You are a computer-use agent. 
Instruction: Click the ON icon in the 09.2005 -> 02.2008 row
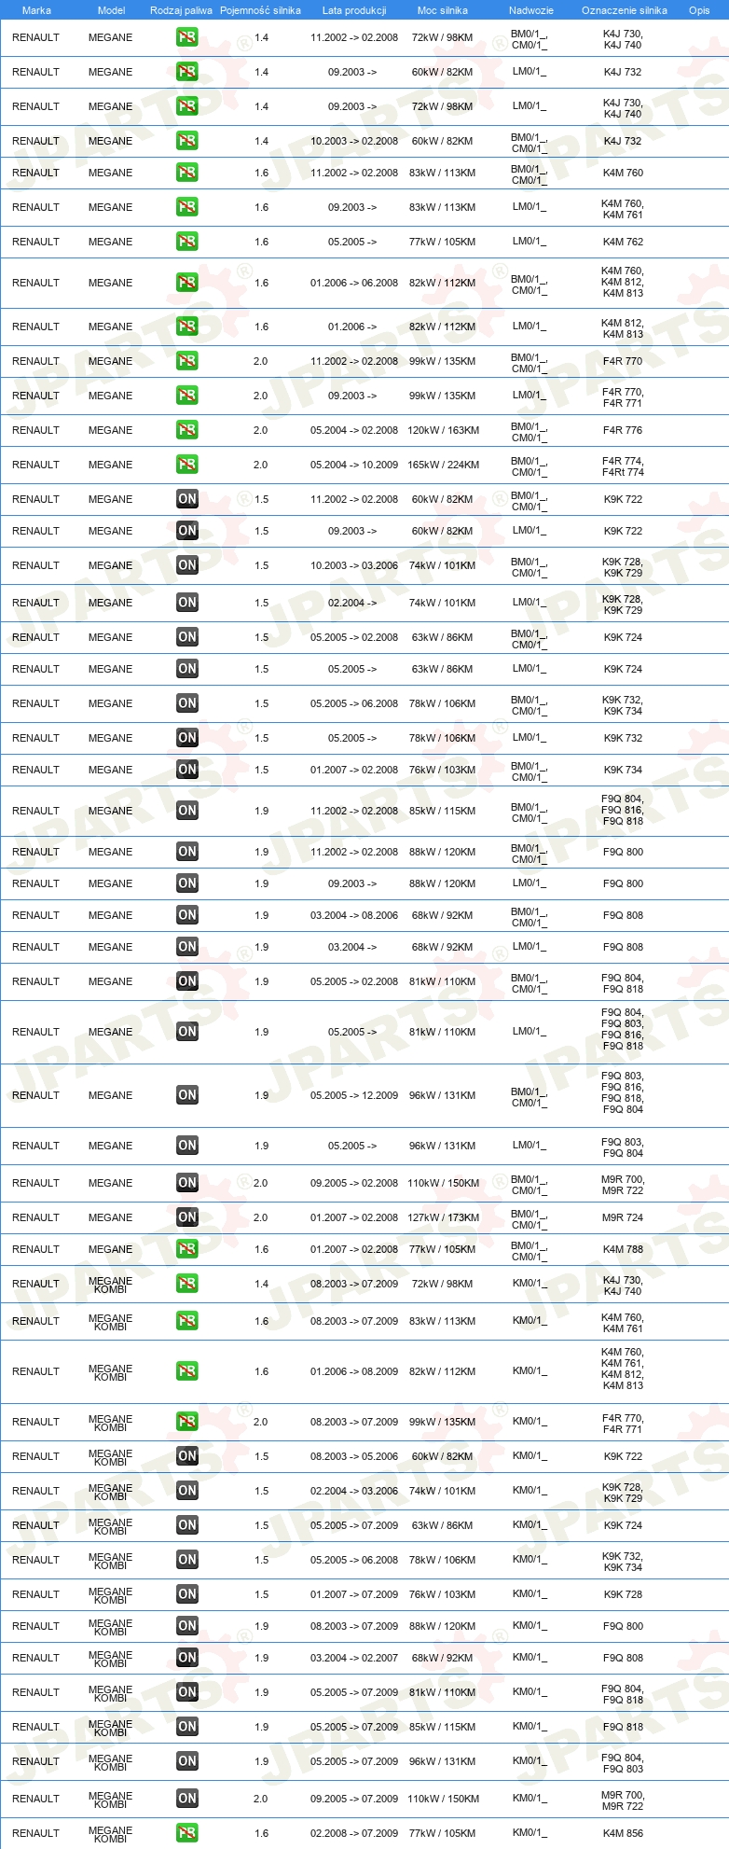[187, 1183]
